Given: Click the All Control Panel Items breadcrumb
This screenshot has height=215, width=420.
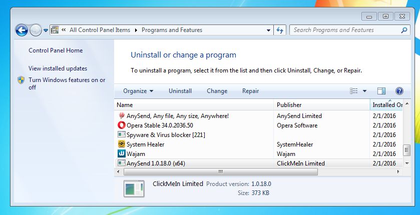Looking at the screenshot, I should (x=100, y=30).
